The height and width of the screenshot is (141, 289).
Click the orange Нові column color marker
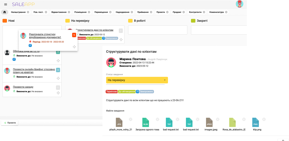[5, 21]
